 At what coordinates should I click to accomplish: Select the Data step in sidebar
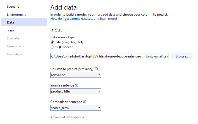coord(24,22)
